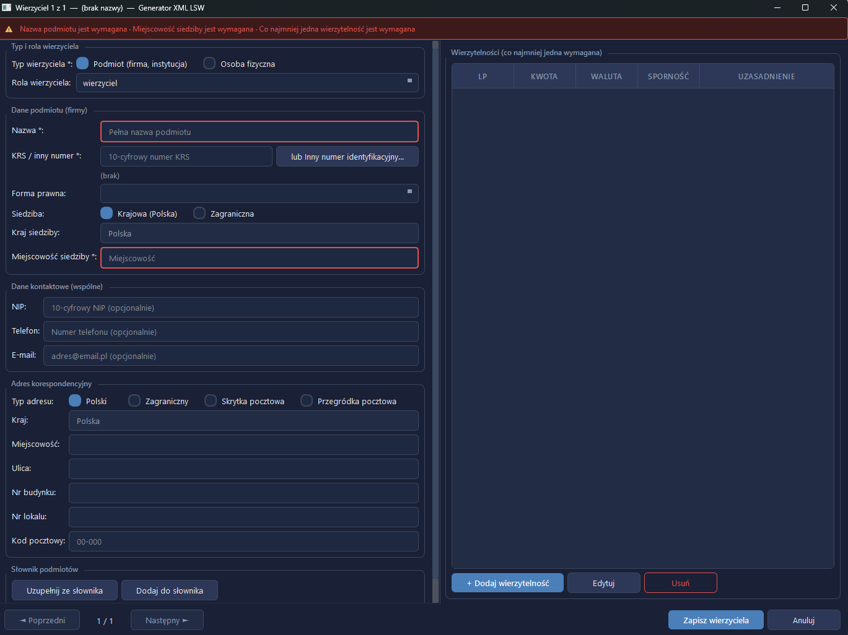Click the Kraj siedziby field
Screen dimensions: 848x635
pyautogui.click(x=260, y=233)
